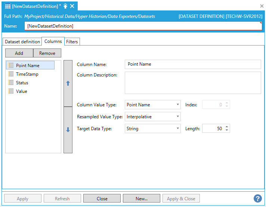The image size is (266, 207).
Task: Open the Column Value Type dropdown
Action: pyautogui.click(x=178, y=105)
